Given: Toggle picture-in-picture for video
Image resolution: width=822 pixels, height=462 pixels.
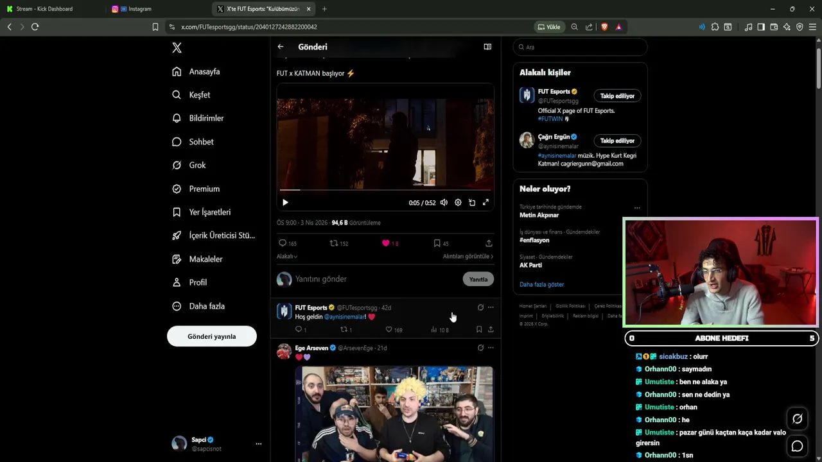Looking at the screenshot, I should (x=472, y=203).
